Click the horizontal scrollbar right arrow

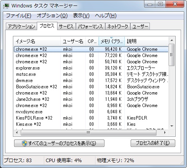(165, 133)
